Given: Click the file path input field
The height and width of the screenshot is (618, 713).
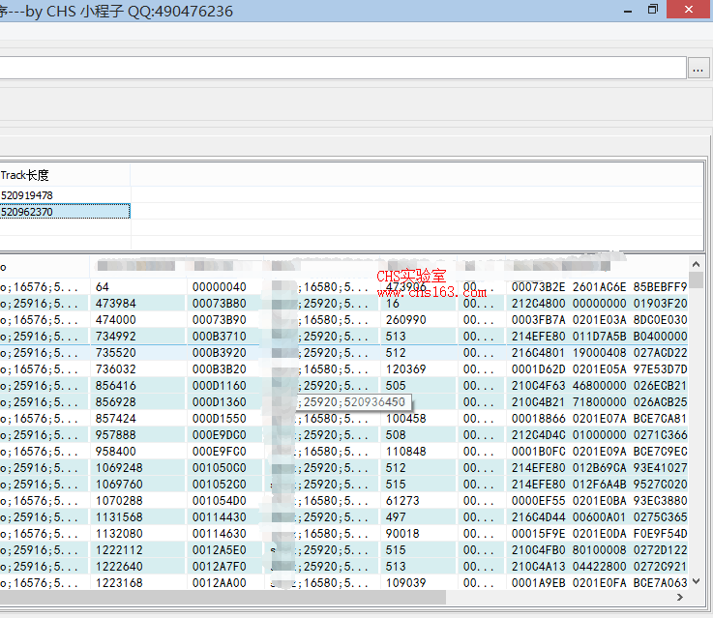Looking at the screenshot, I should [x=342, y=68].
